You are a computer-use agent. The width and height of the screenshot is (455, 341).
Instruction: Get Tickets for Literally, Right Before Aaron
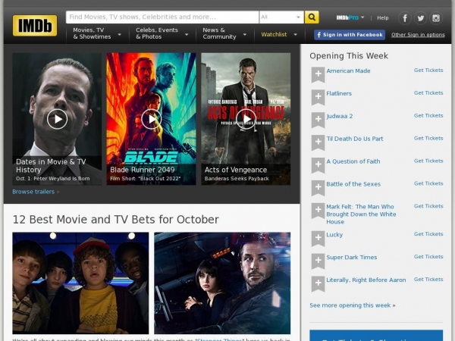(x=428, y=279)
